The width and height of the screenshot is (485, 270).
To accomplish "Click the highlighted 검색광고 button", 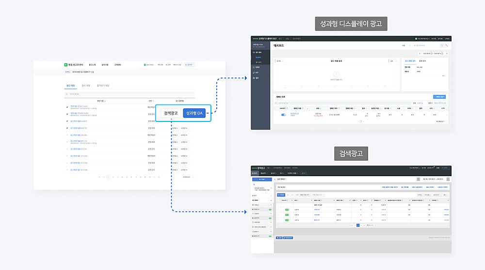I will coord(171,113).
